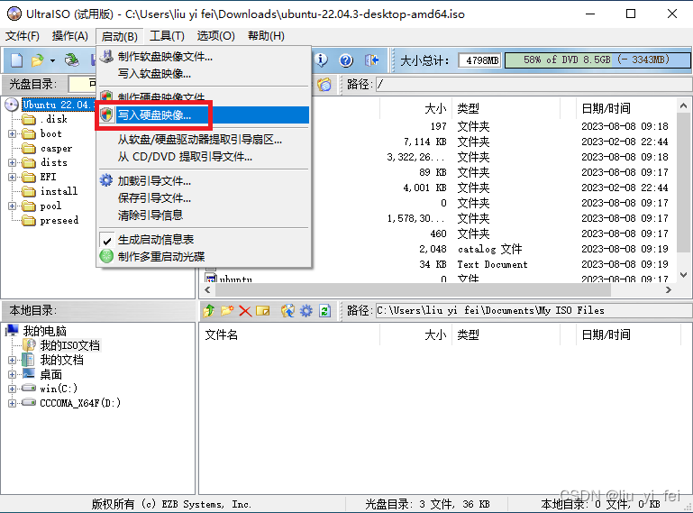Open the 操作(A) menu

click(x=69, y=36)
